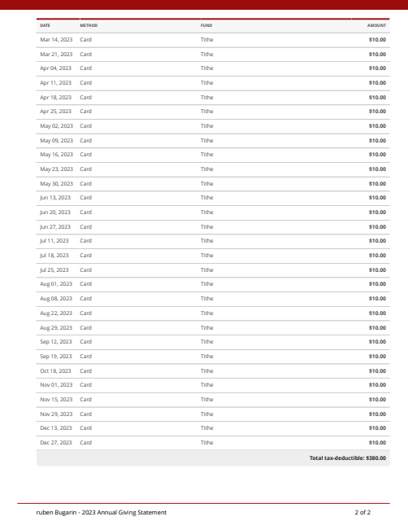The image size is (408, 530).
Task: Click Card method in Mar 21 row
Action: [x=85, y=54]
